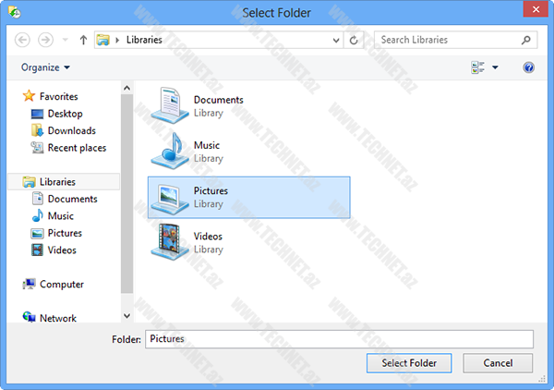This screenshot has width=554, height=390.
Task: Click the Recent places icon
Action: pyautogui.click(x=37, y=148)
